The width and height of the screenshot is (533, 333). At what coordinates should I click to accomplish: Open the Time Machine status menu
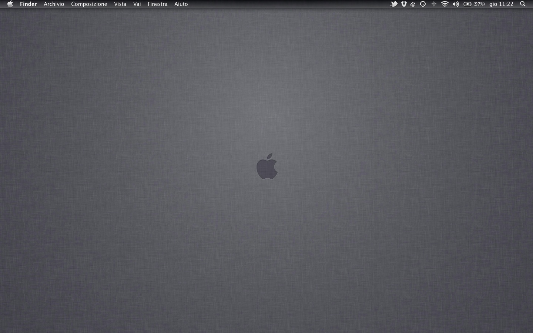click(423, 4)
